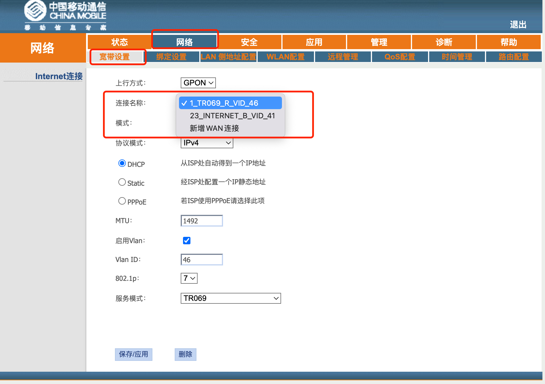Open the 状态 tab
Image resolution: width=545 pixels, height=384 pixels.
coord(120,42)
